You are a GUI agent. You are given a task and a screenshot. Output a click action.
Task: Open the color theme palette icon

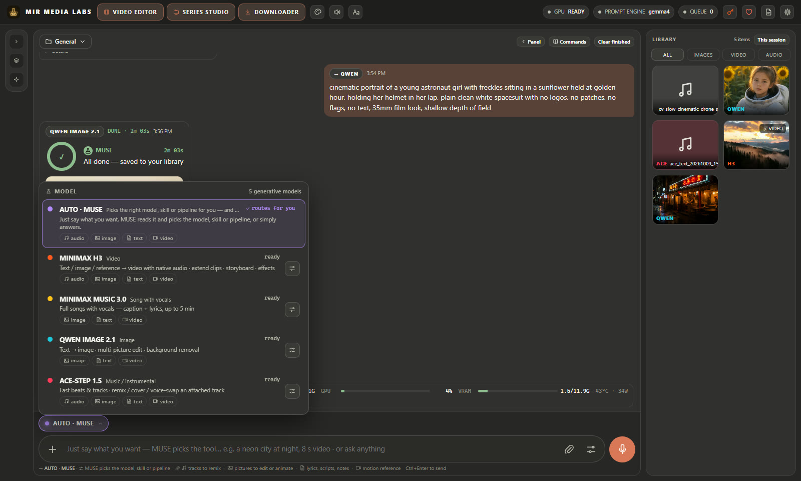(317, 12)
